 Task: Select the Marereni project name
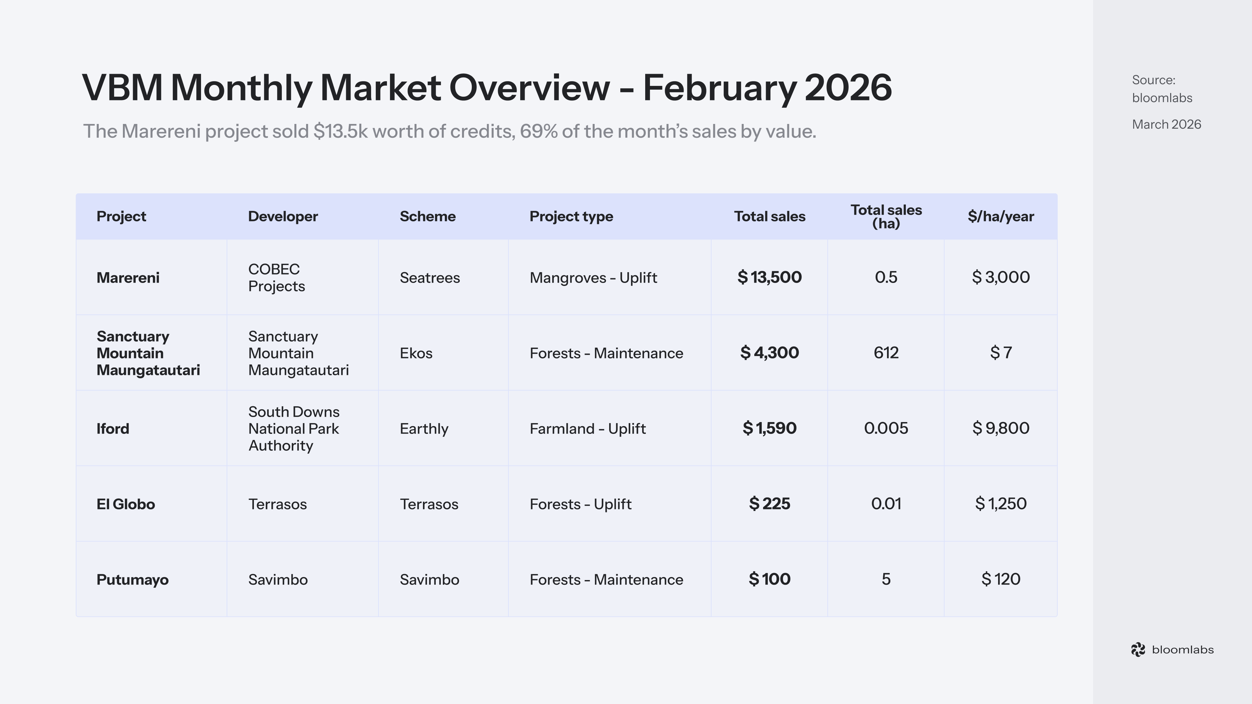[x=128, y=278]
